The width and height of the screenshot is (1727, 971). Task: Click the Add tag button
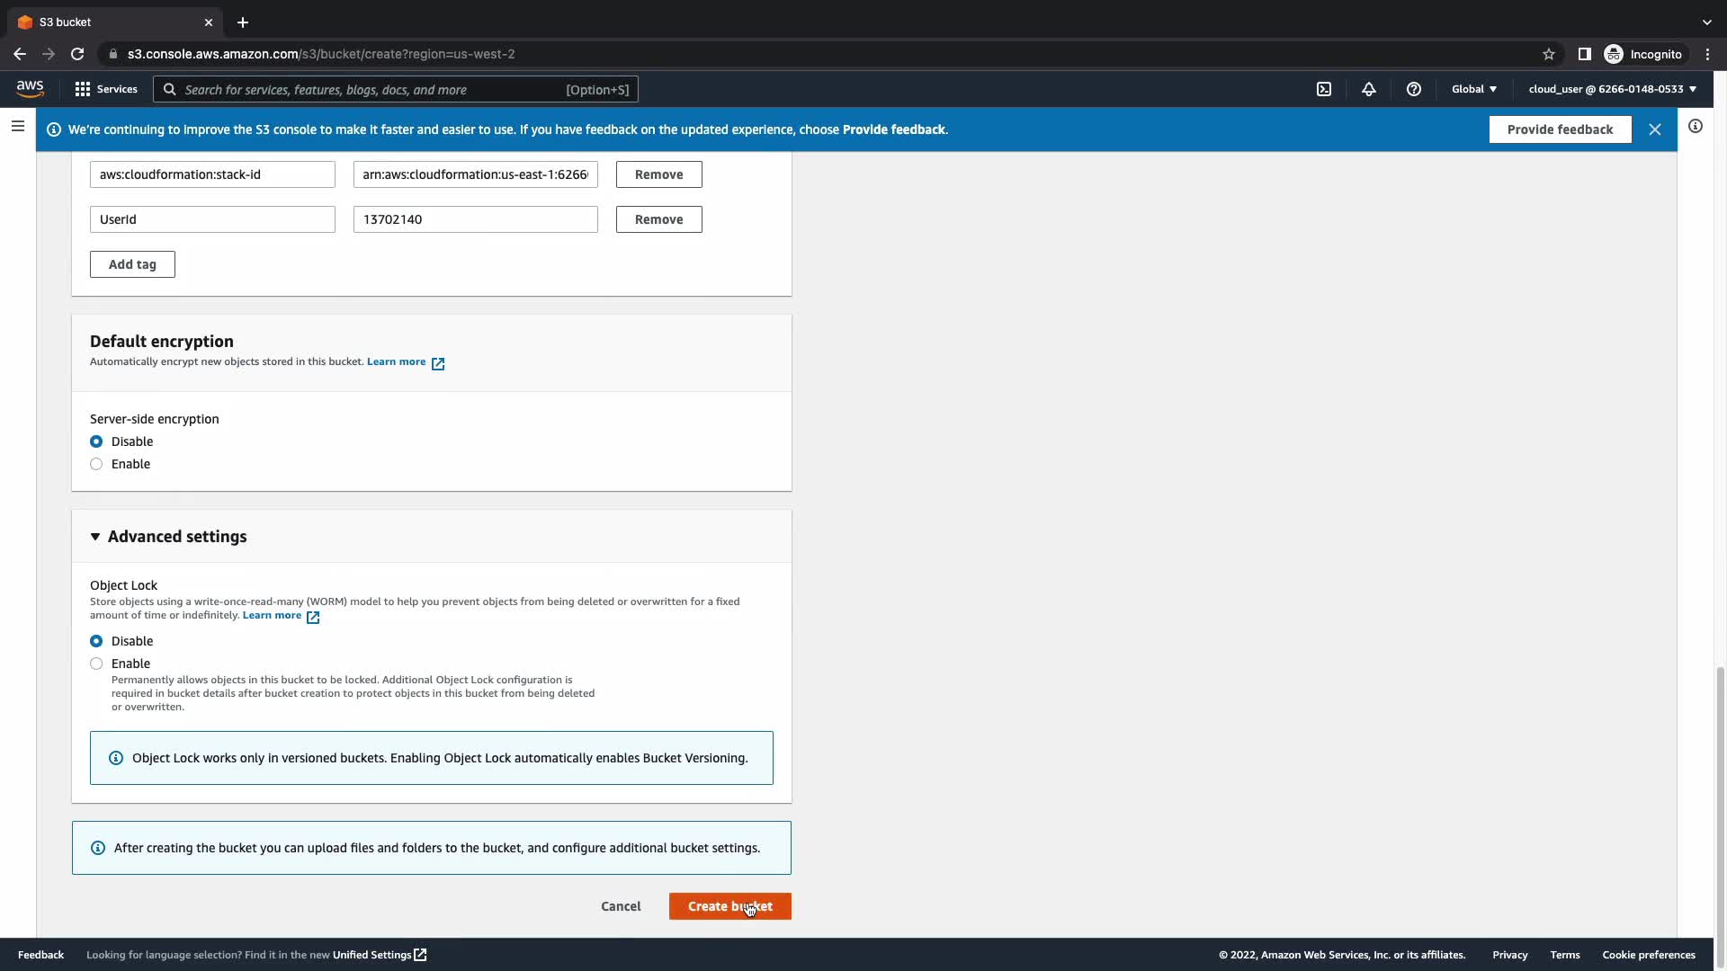132,264
